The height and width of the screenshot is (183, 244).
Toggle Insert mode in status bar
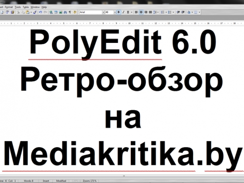point(46,181)
